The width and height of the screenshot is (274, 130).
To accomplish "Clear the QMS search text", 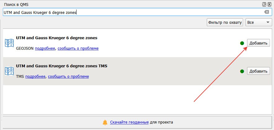I will pyautogui.click(x=267, y=12).
